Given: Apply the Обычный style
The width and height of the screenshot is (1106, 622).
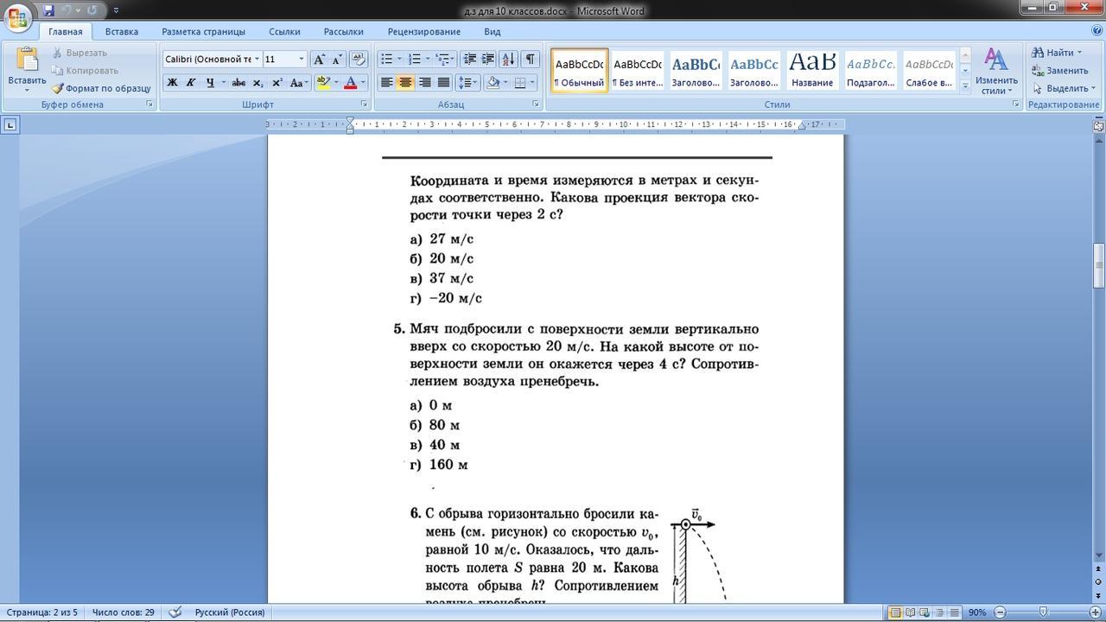Looking at the screenshot, I should click(579, 71).
